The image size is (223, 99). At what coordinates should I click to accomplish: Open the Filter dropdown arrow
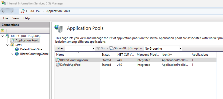(x=93, y=49)
